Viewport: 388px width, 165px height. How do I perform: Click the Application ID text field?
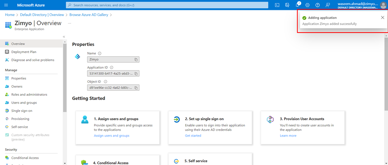(114, 74)
